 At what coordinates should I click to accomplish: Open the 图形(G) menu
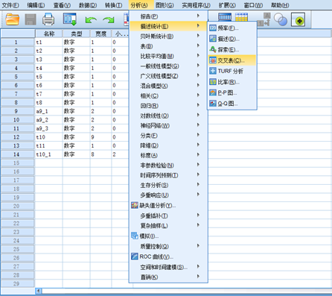coord(165,5)
